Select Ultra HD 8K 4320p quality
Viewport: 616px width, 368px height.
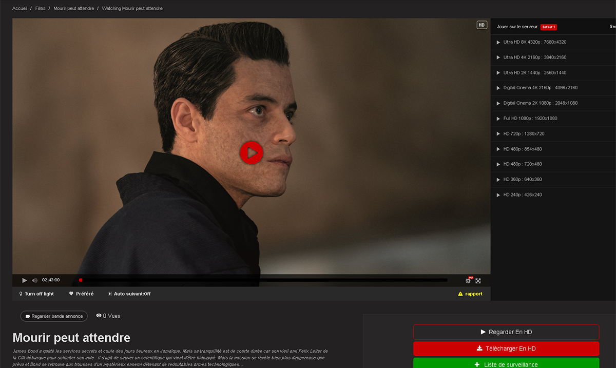coord(534,42)
